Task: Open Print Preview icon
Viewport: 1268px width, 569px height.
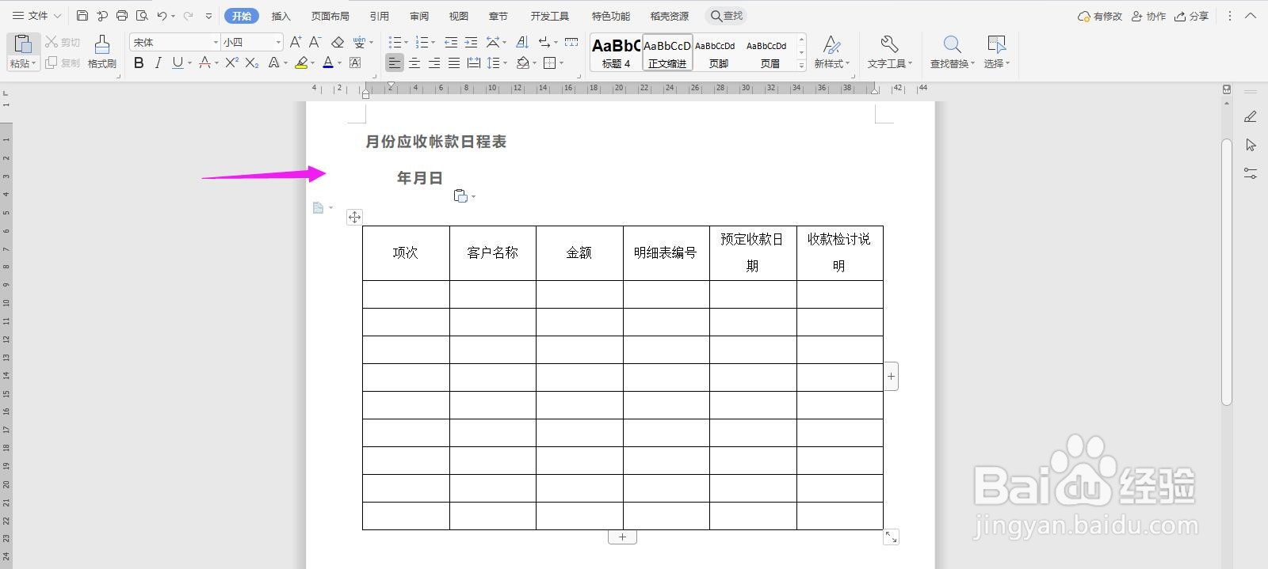Action: coord(142,16)
